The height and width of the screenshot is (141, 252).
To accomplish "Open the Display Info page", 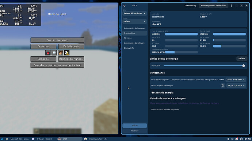I will click(x=134, y=48).
